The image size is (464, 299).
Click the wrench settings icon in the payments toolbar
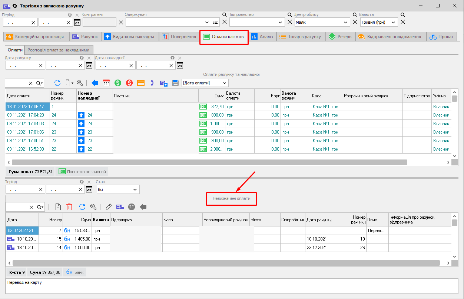(79, 83)
